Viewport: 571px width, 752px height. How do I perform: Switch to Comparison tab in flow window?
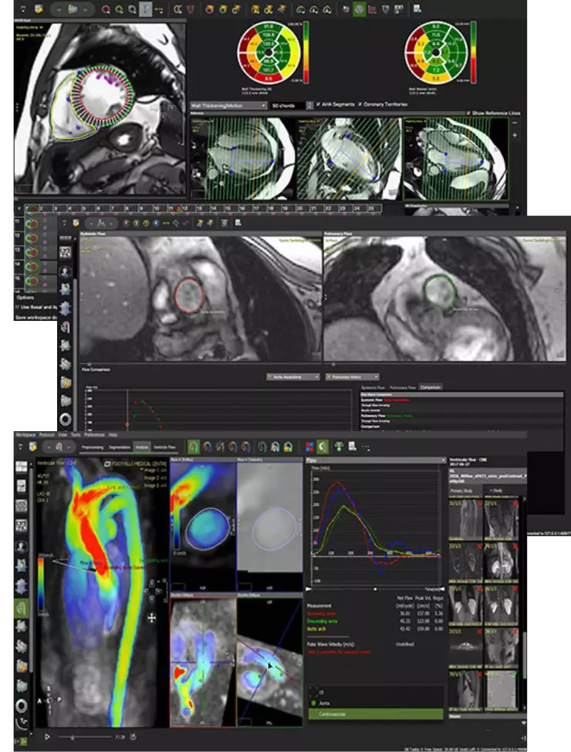431,387
